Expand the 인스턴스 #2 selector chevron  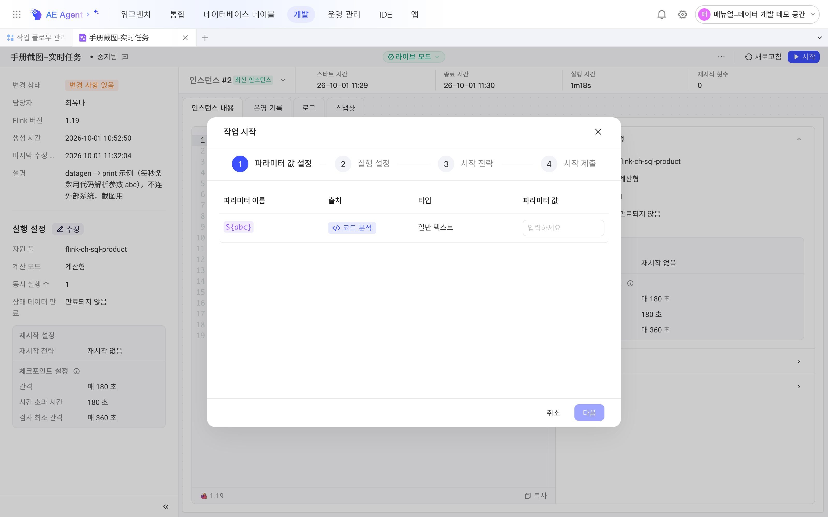[283, 80]
